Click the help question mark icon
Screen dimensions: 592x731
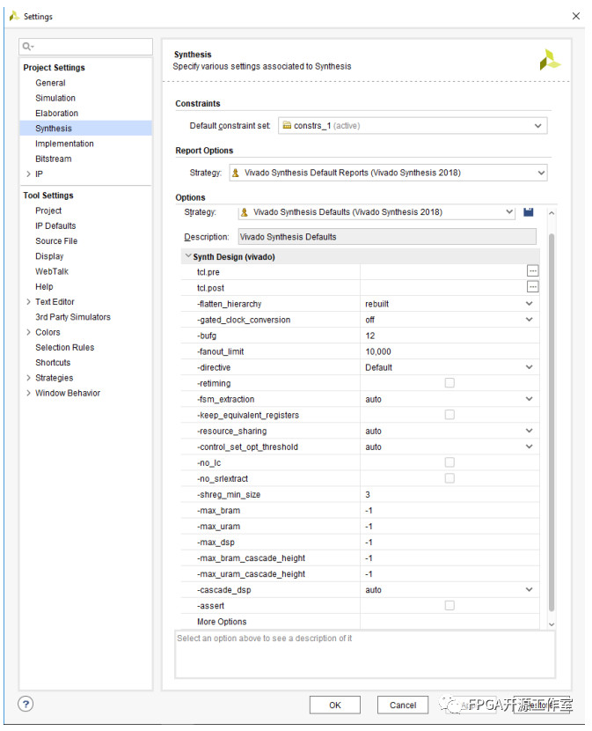[26, 704]
